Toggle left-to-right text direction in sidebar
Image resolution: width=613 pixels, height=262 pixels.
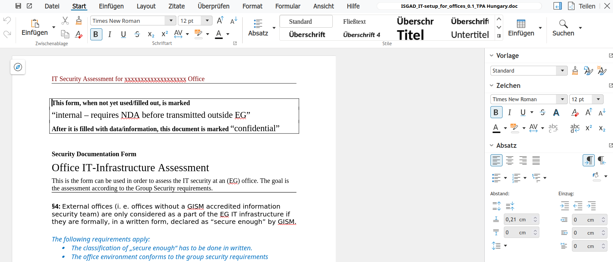click(589, 160)
